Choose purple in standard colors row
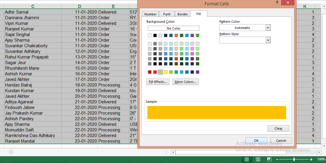Image resolution: width=326 pixels, height=163 pixels. tap(198, 72)
